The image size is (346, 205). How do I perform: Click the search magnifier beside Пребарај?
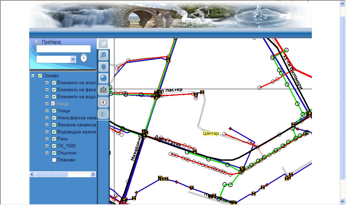pos(37,42)
